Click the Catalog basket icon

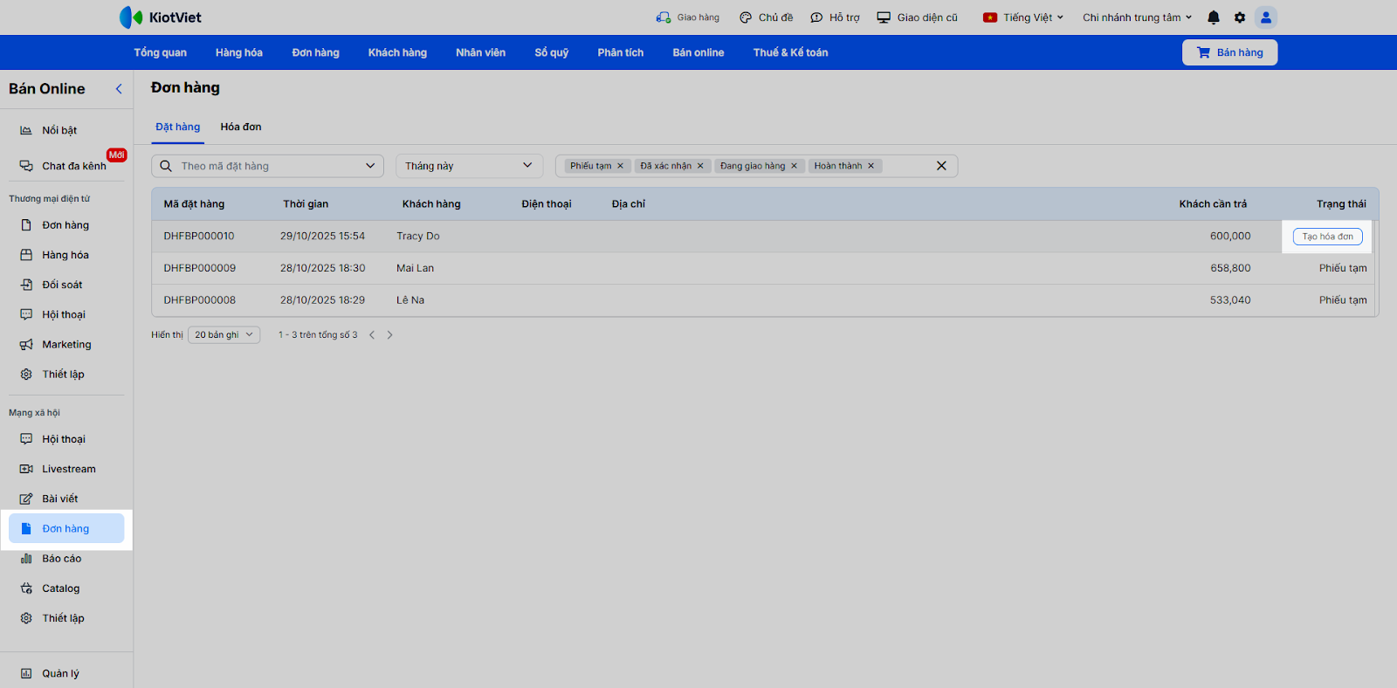(26, 588)
